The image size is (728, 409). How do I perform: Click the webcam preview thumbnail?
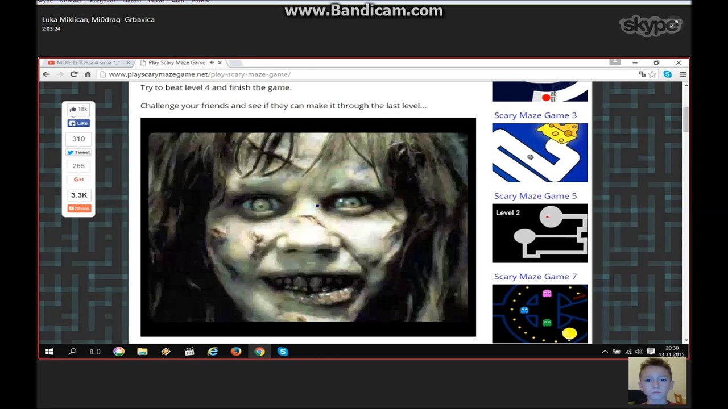pyautogui.click(x=657, y=381)
